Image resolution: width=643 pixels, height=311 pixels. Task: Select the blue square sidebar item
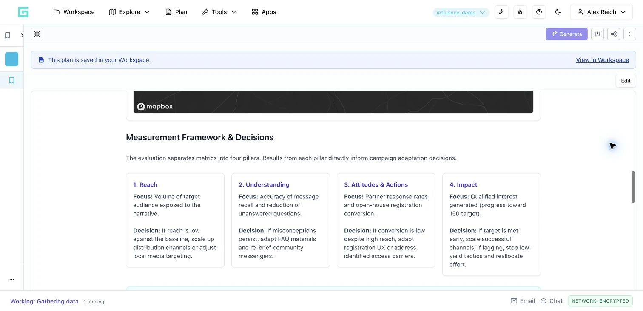click(x=11, y=59)
